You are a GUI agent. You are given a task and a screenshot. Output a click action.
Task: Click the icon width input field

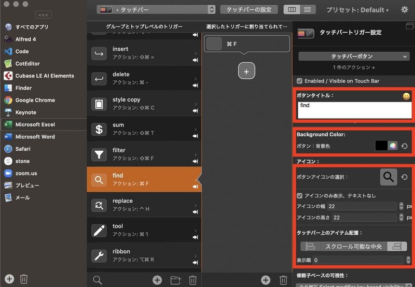[362, 206]
